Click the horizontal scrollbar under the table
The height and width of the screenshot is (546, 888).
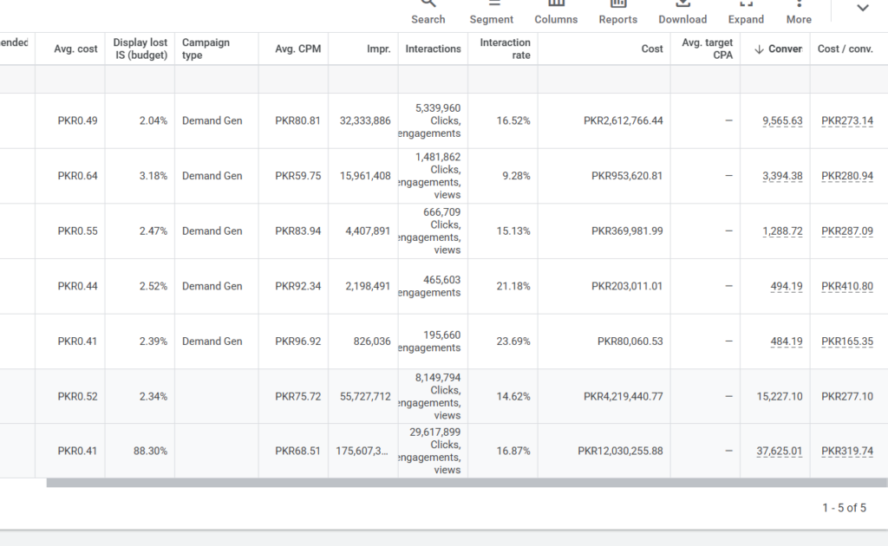point(467,483)
